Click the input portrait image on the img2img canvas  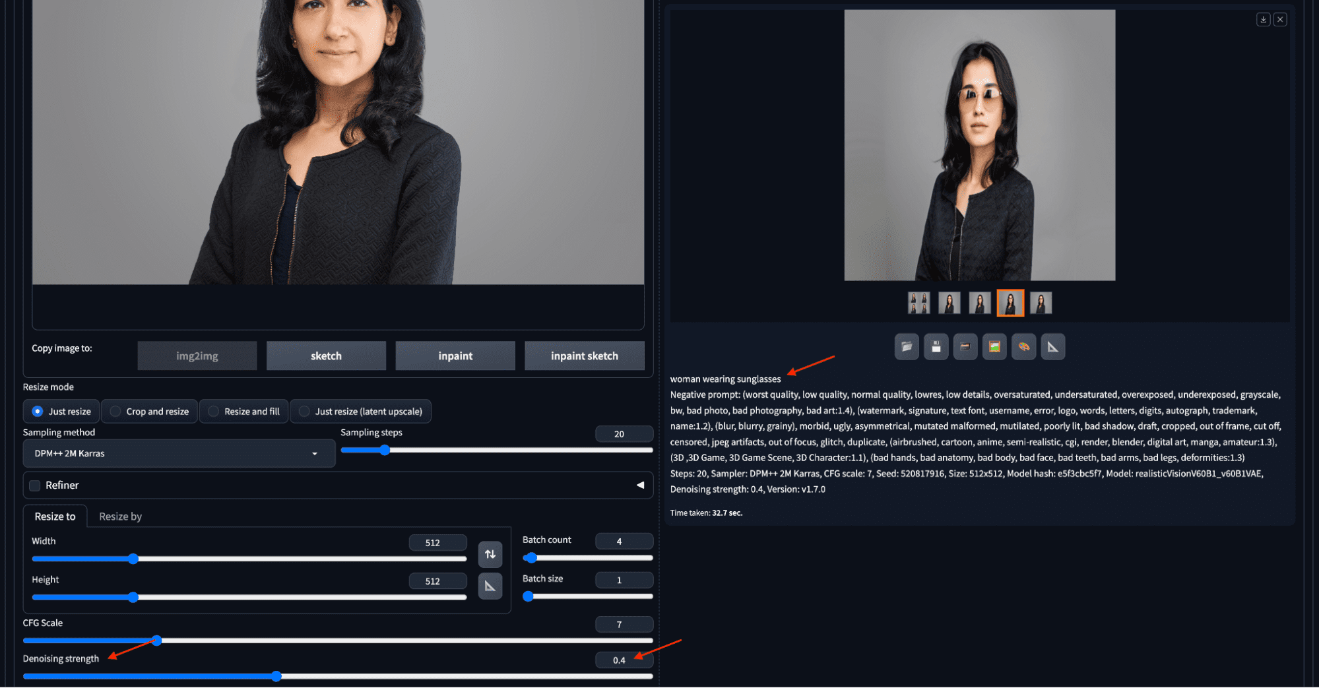pos(338,142)
